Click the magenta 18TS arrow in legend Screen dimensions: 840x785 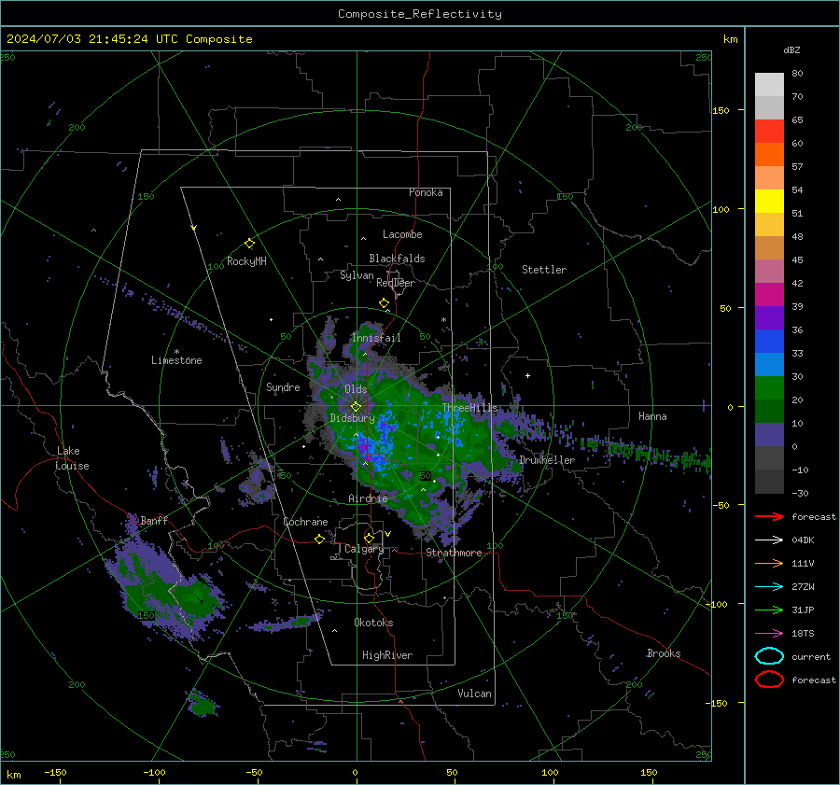[x=769, y=634]
